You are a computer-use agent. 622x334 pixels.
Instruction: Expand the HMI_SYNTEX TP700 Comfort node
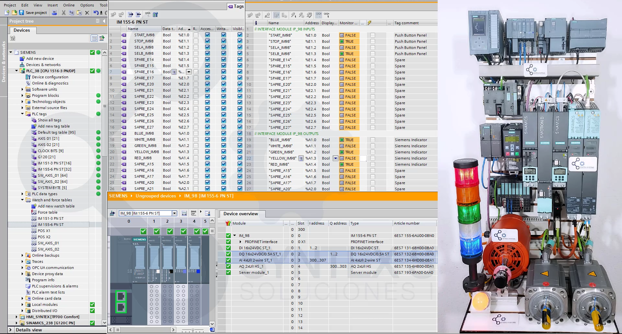(17, 317)
